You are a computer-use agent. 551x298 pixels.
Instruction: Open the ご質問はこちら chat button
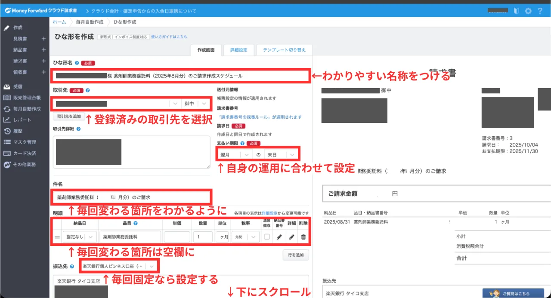[x=513, y=293]
